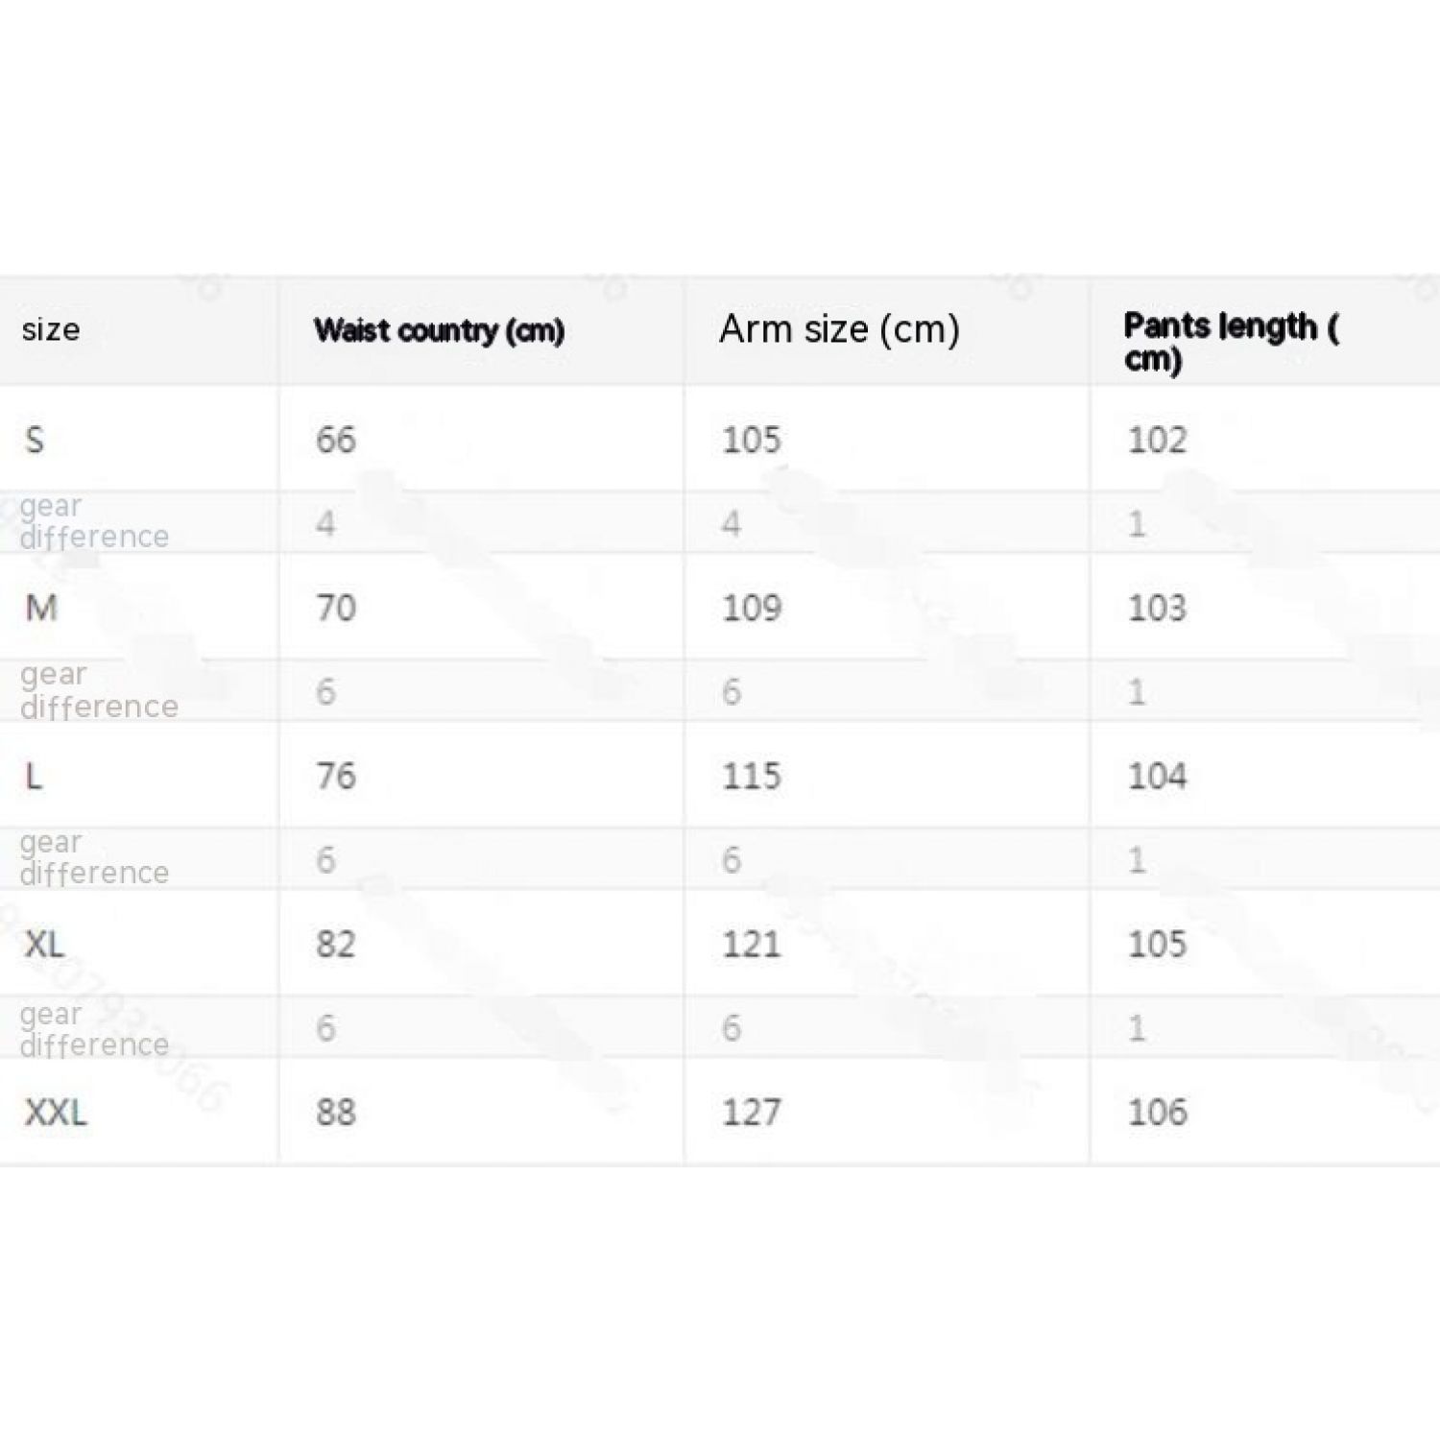Image resolution: width=1440 pixels, height=1440 pixels.
Task: Click waist value 88 for size XXL
Action: click(x=336, y=1113)
